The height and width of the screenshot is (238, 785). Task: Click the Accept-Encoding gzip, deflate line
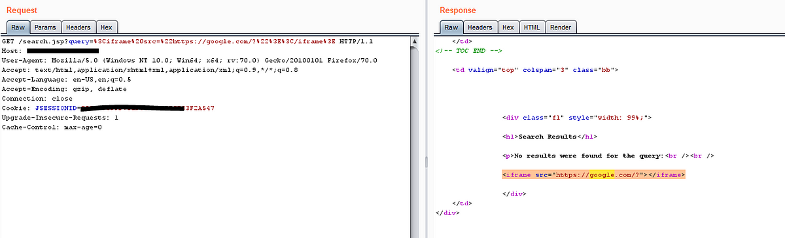65,88
